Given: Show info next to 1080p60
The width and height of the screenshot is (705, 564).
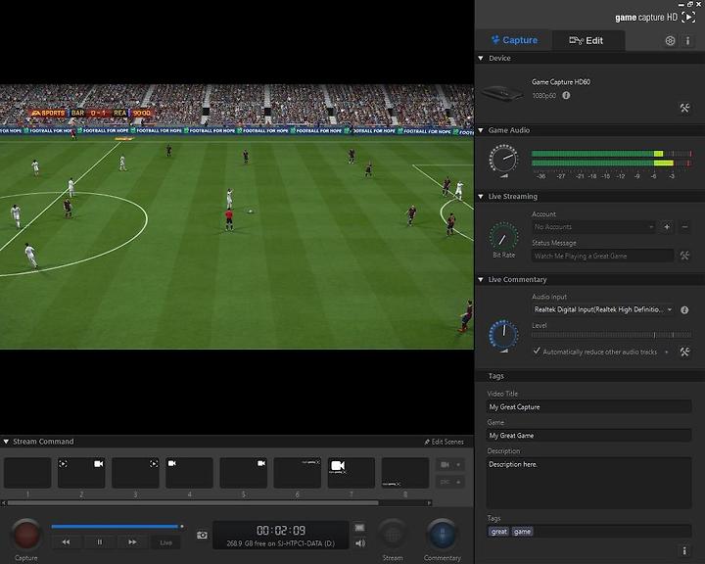Looking at the screenshot, I should point(566,95).
